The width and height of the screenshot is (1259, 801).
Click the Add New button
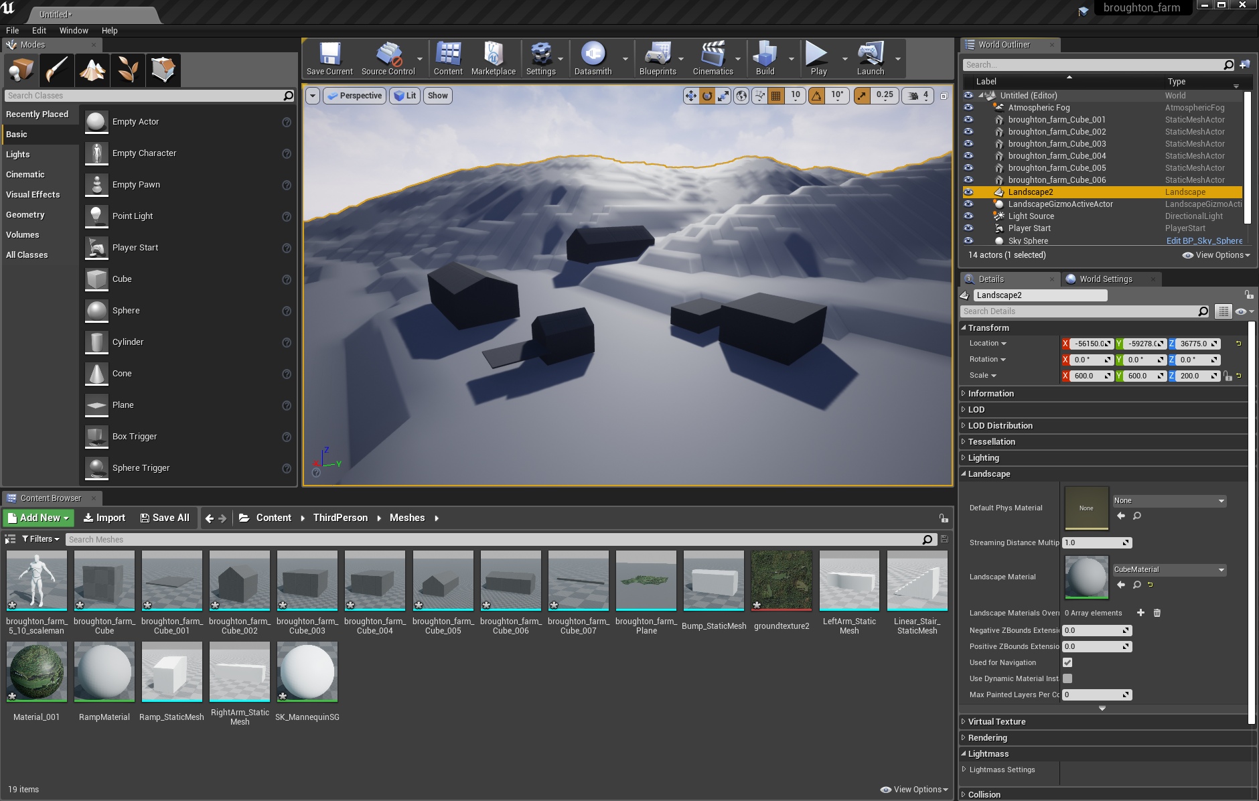[38, 518]
